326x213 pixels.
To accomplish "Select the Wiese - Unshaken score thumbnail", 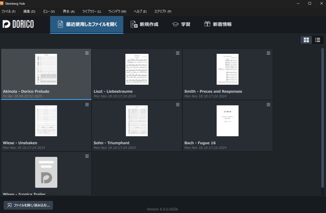I will click(46, 121).
